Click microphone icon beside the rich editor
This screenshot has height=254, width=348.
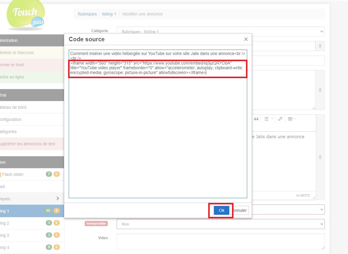pos(320,157)
